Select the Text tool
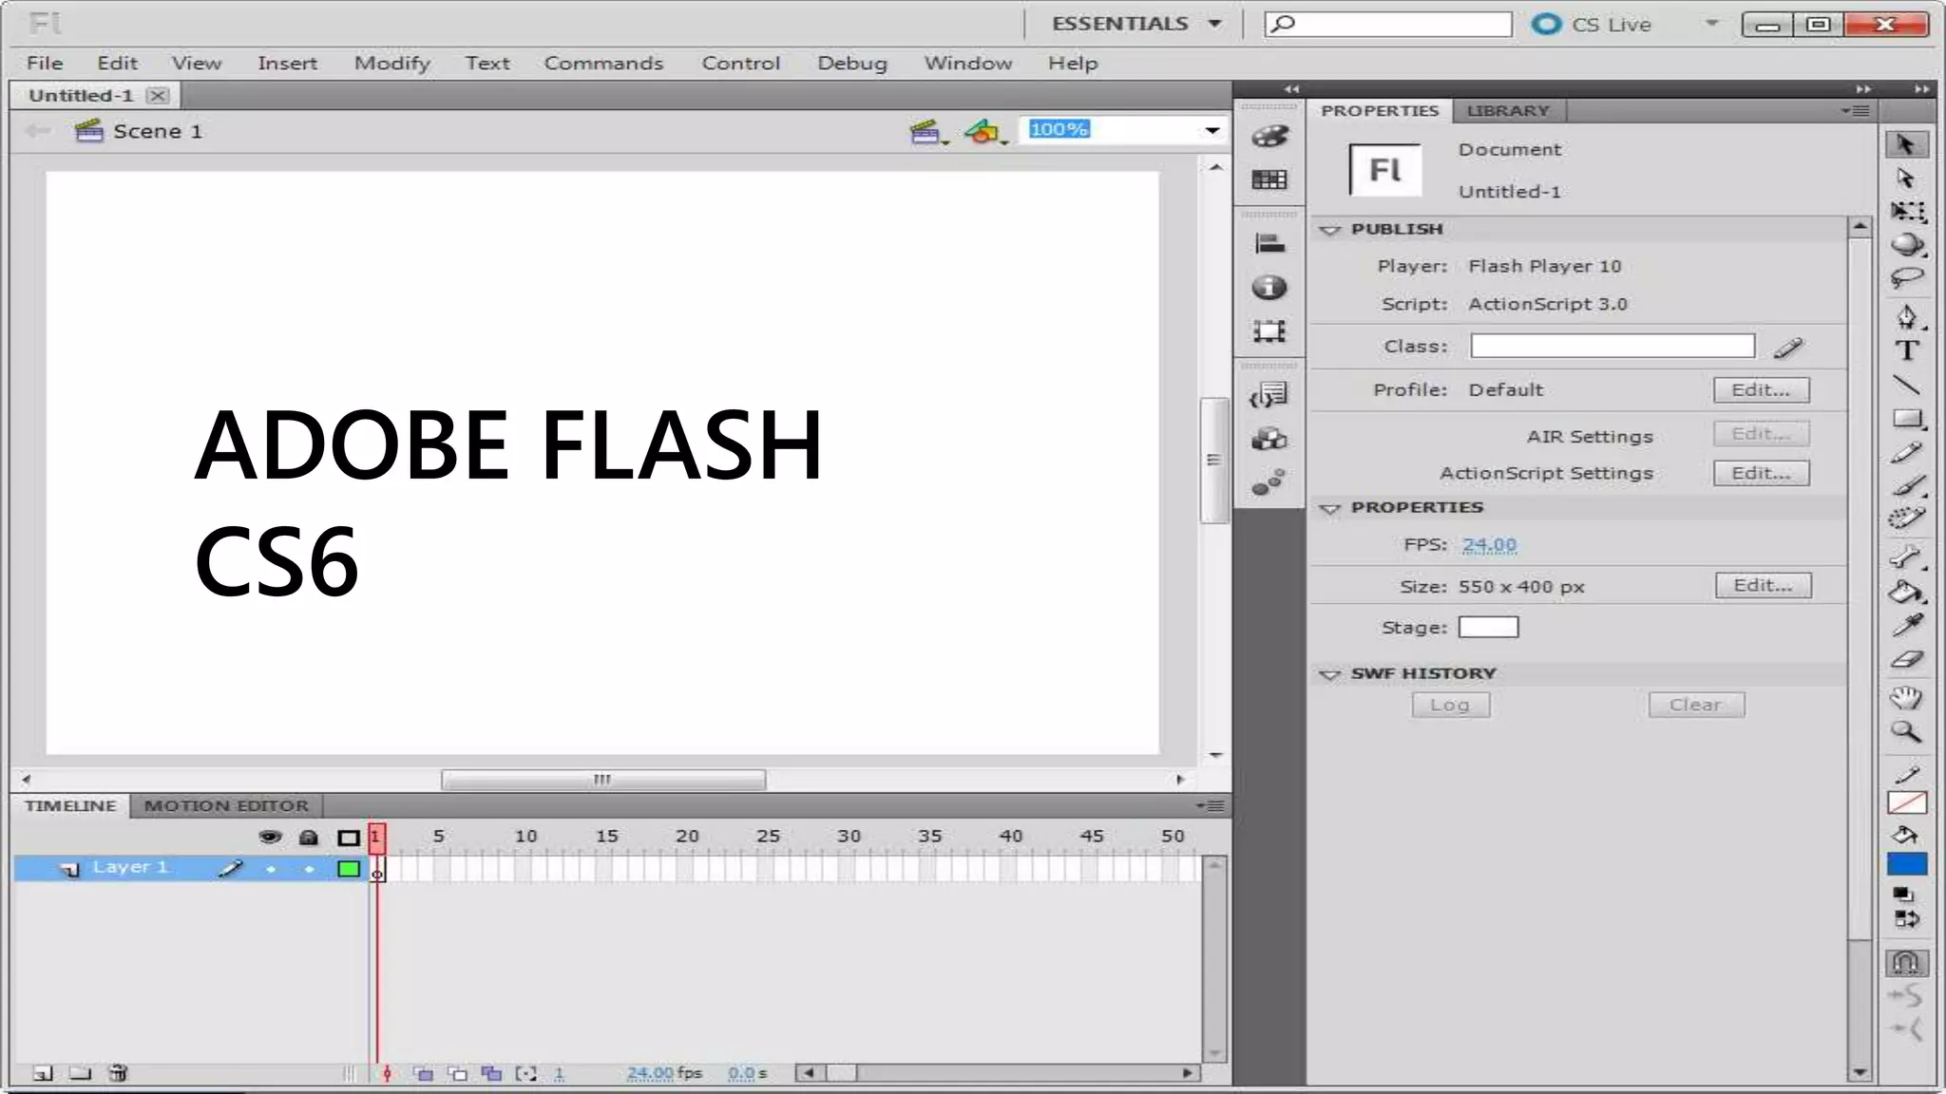The height and width of the screenshot is (1094, 1946). click(x=1906, y=351)
